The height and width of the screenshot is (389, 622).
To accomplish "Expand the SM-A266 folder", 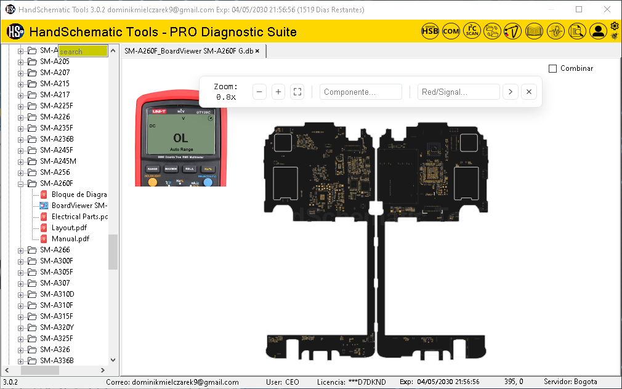I will (20, 251).
